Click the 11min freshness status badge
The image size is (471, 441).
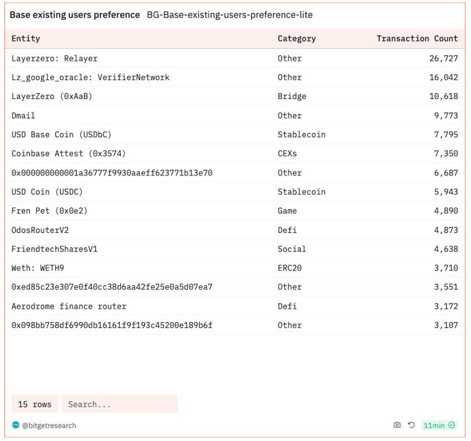pos(439,425)
